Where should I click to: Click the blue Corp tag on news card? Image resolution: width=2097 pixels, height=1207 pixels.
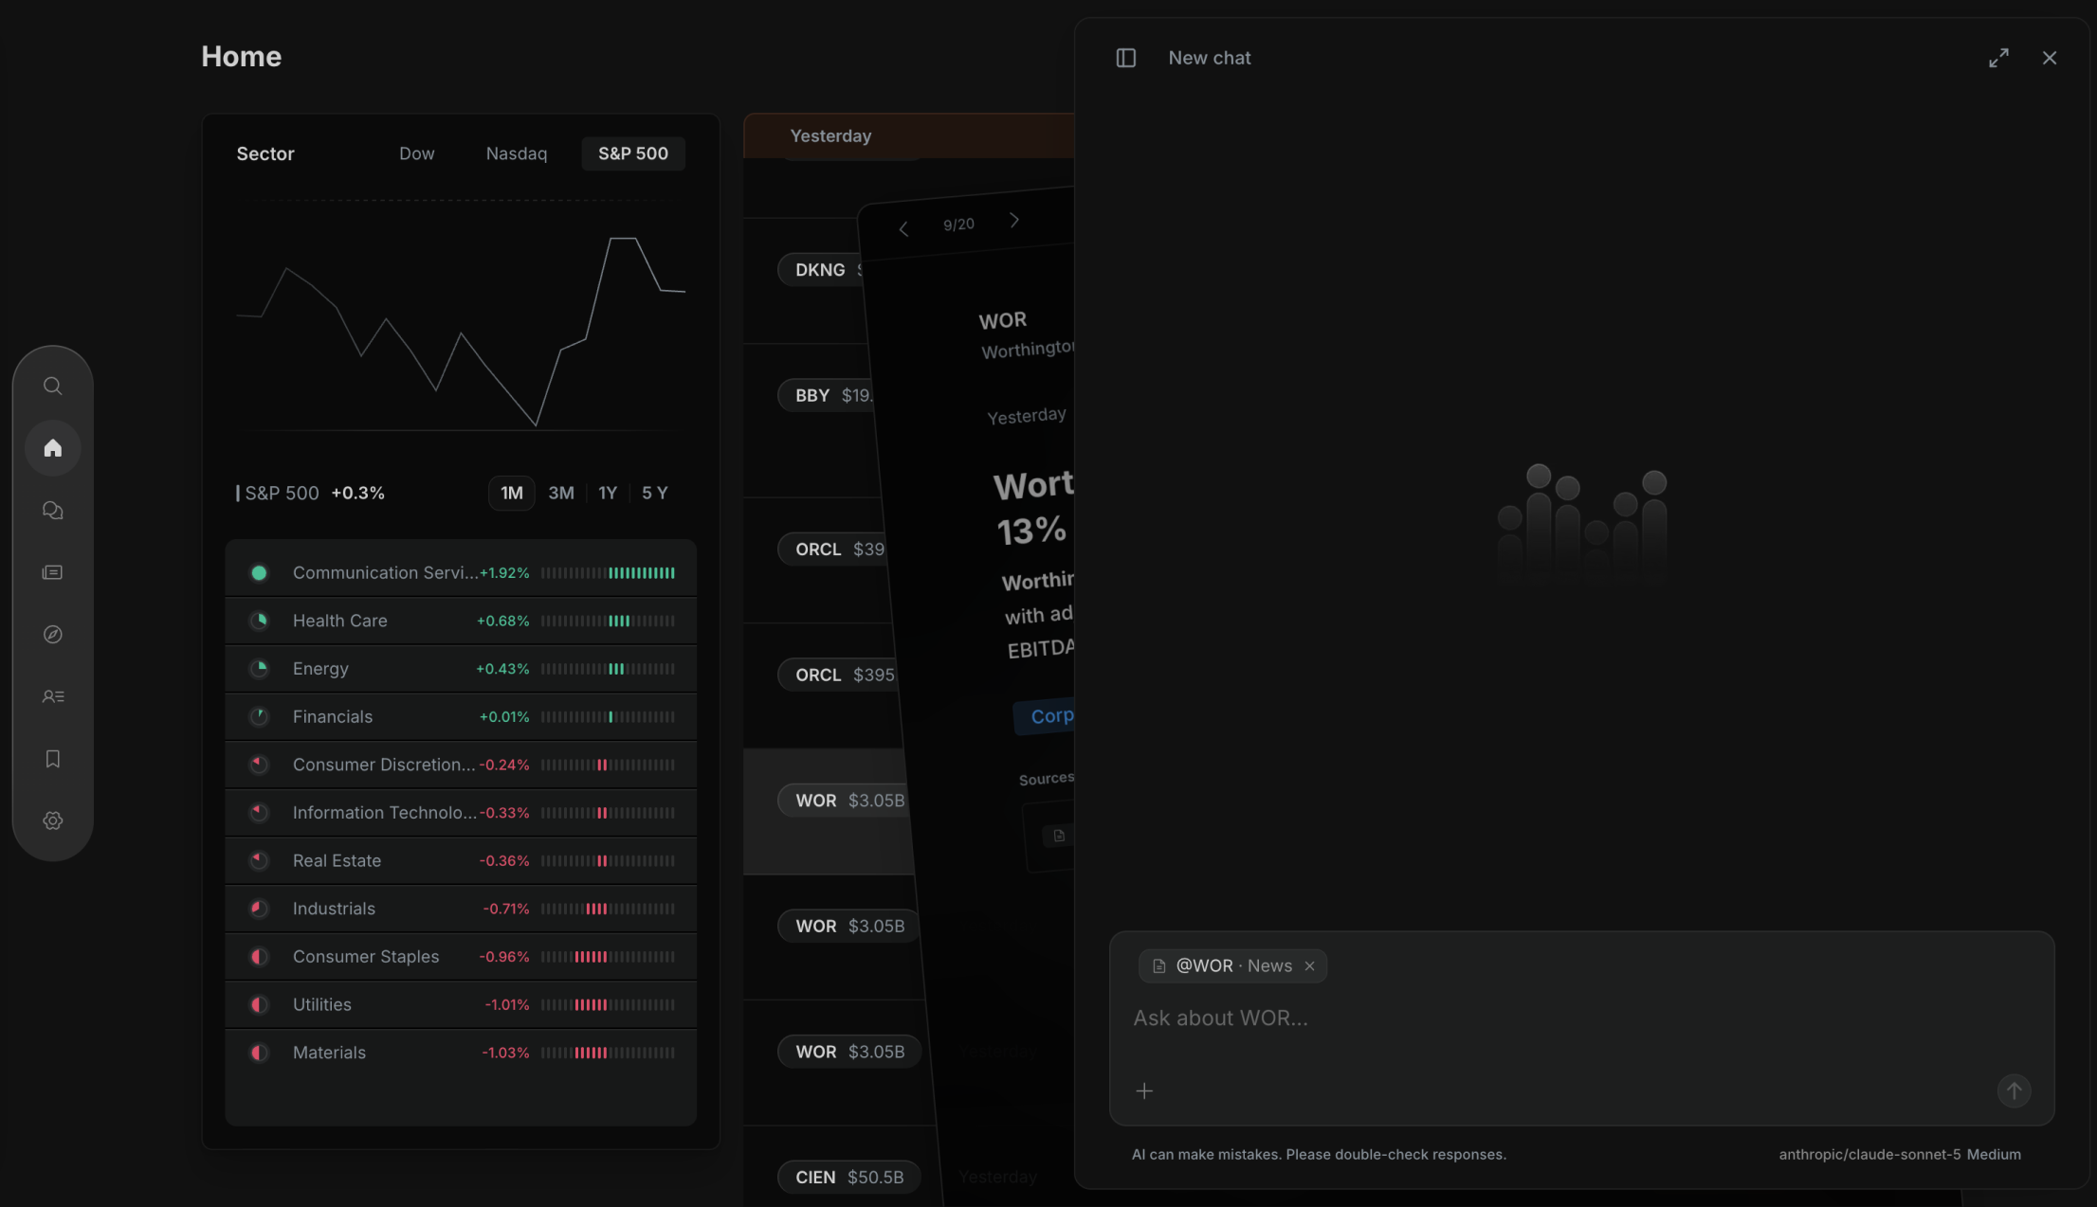(x=1046, y=717)
